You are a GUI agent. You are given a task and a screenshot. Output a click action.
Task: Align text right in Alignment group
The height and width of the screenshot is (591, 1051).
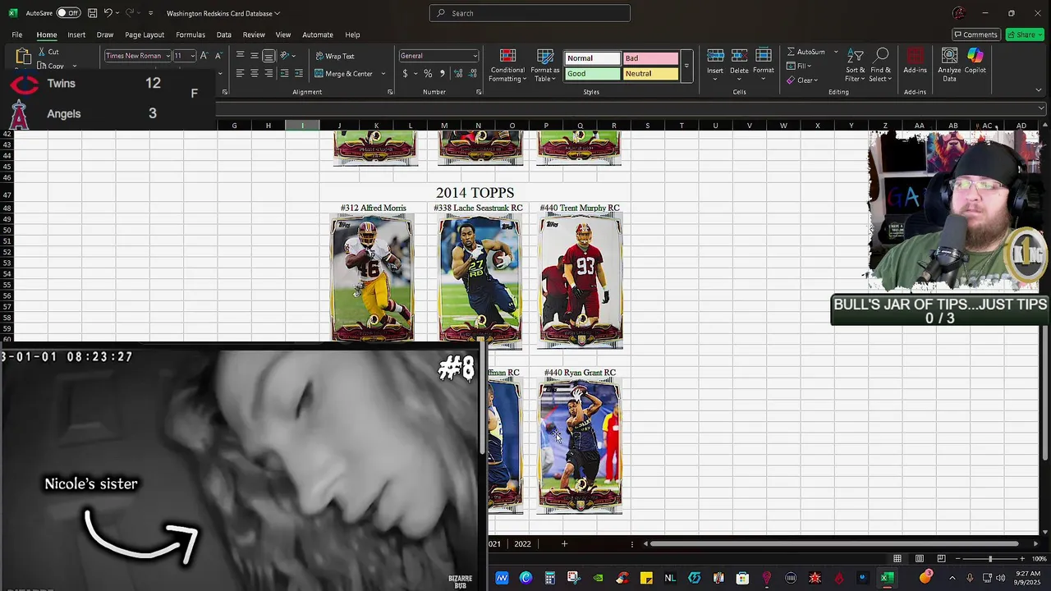[x=268, y=73]
